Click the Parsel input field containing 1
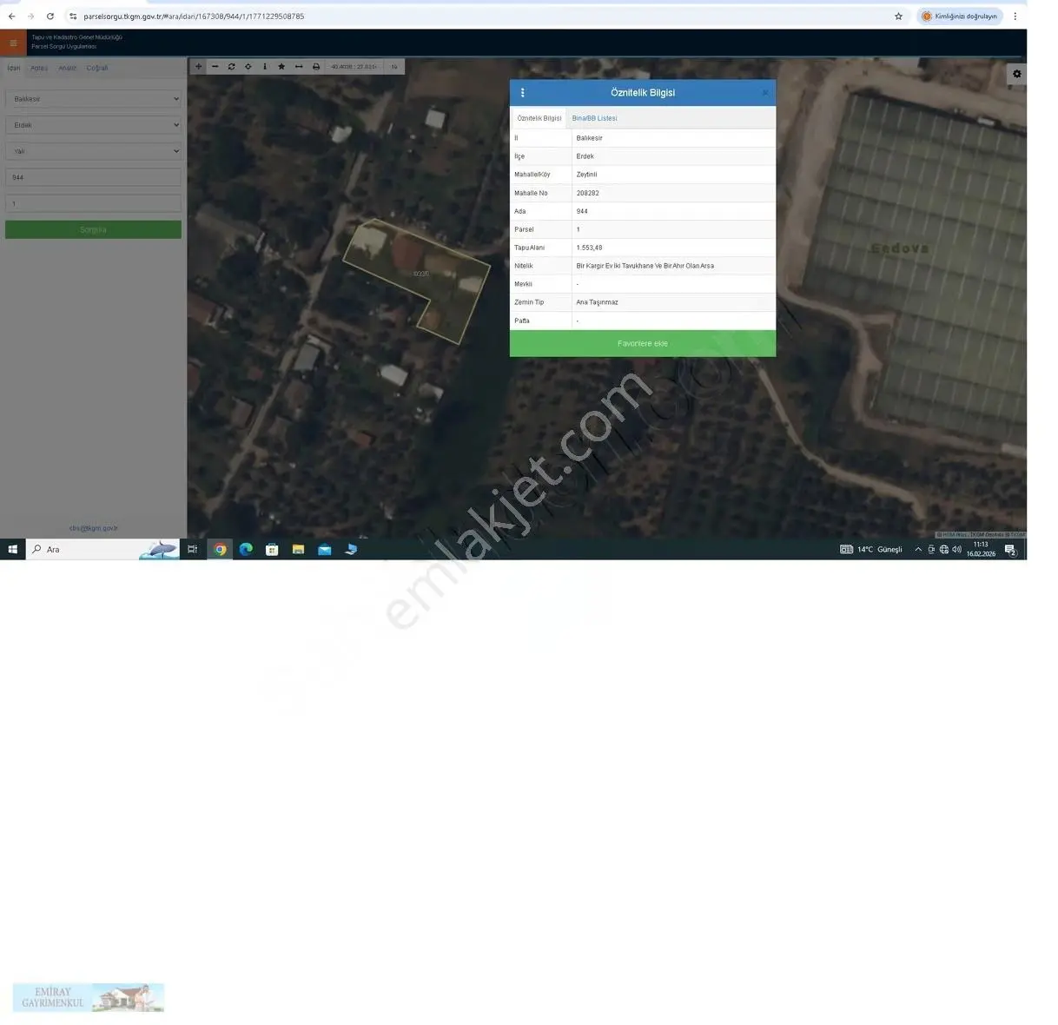Viewport: 1058px width, 1025px height. pyautogui.click(x=94, y=203)
